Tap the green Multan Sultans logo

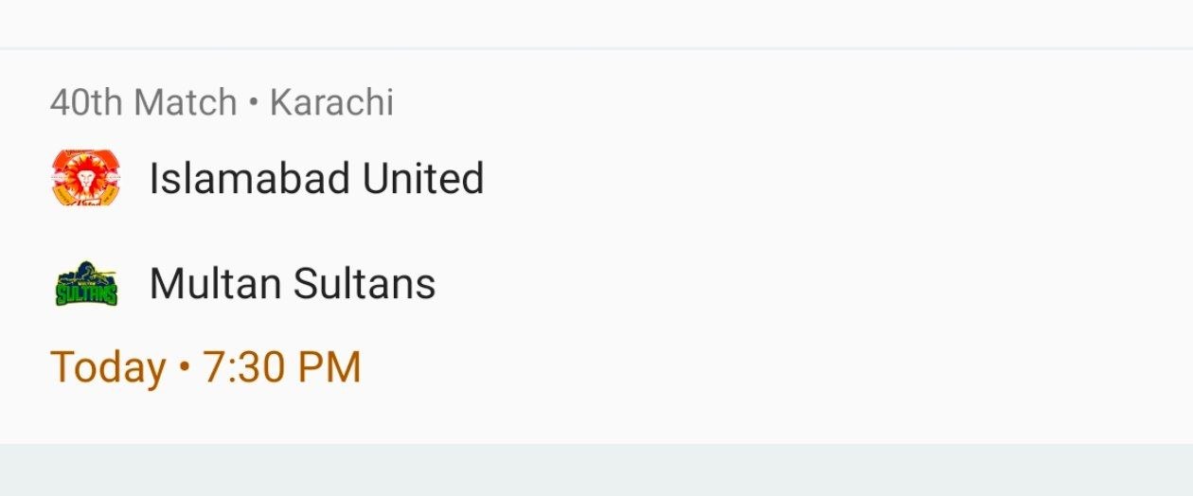pyautogui.click(x=85, y=284)
